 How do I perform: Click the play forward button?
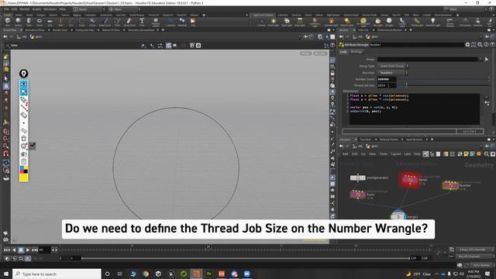[x=28, y=250]
